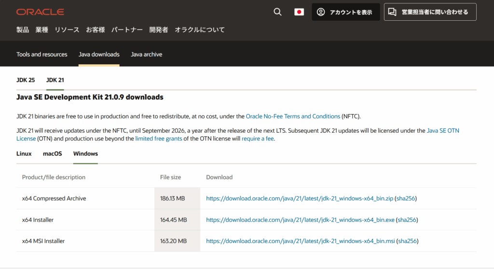494x269 pixels.
Task: Click the Japan flag country selector
Action: pos(299,12)
